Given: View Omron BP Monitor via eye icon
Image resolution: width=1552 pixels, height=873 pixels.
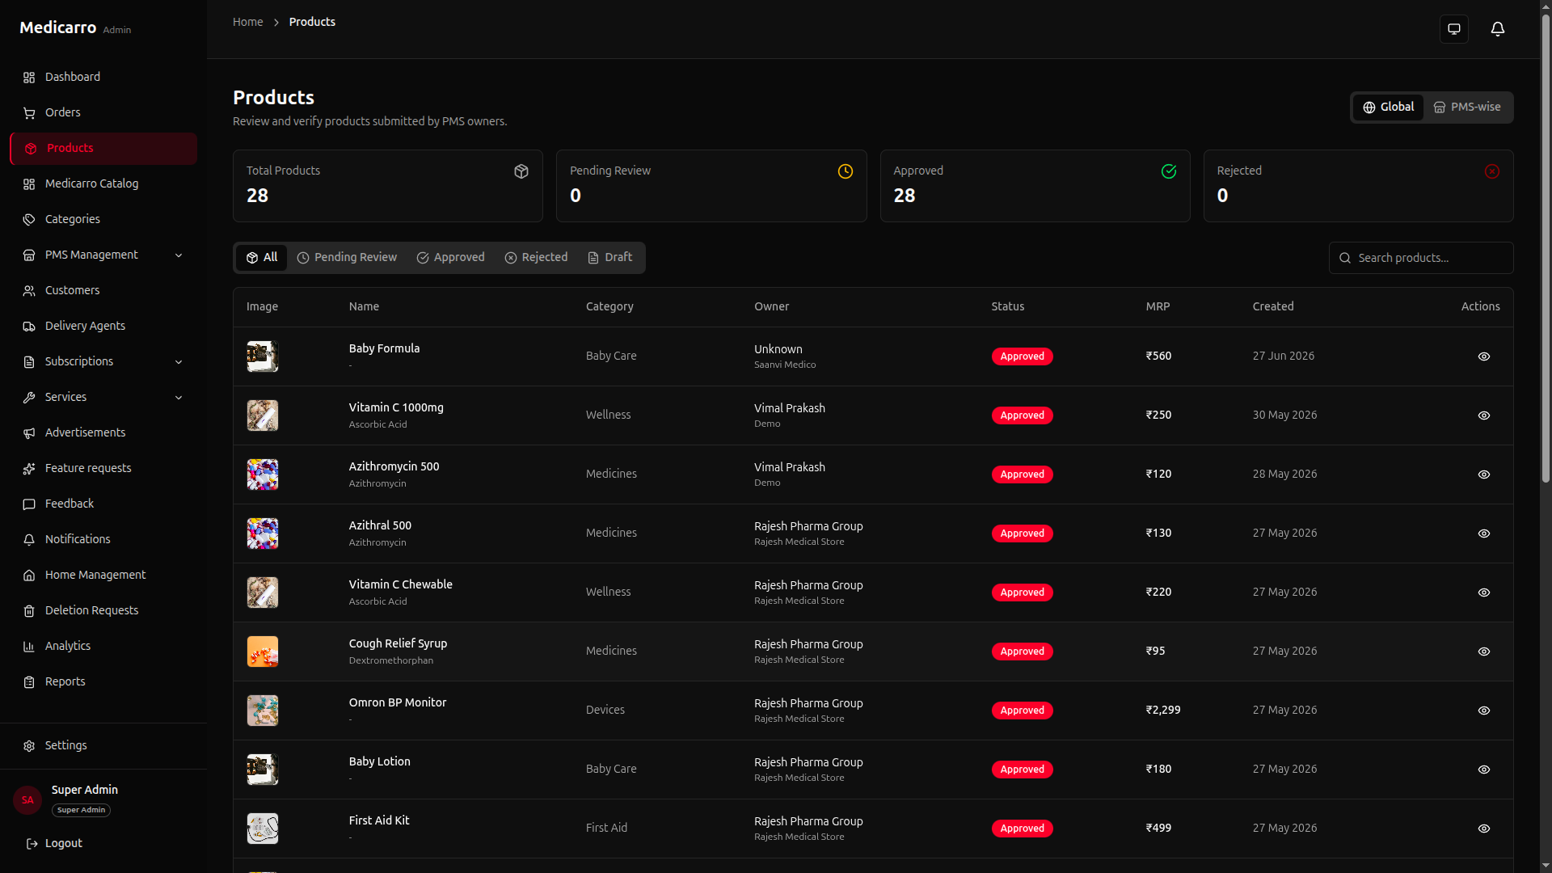Looking at the screenshot, I should pos(1484,711).
